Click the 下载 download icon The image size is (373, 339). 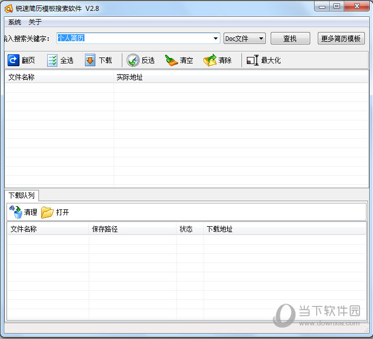[90, 60]
